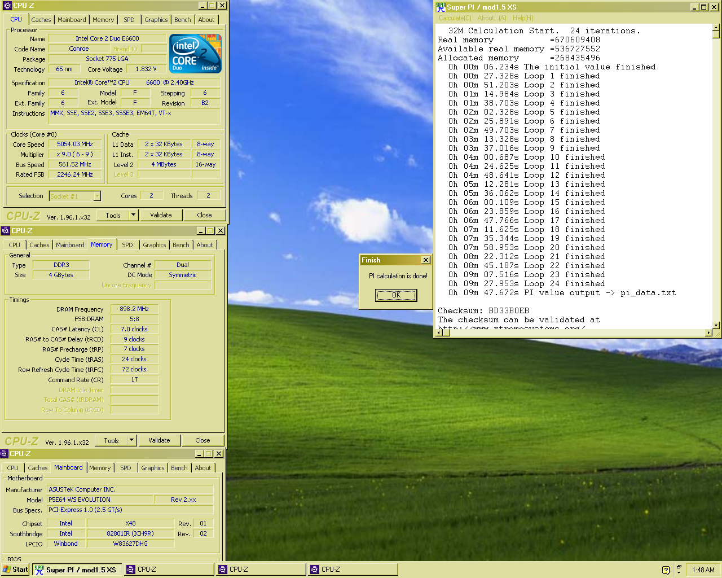This screenshot has height=578, width=722.
Task: Click the title bar icon of the CPU-Z Mainboard window
Action: 5,453
